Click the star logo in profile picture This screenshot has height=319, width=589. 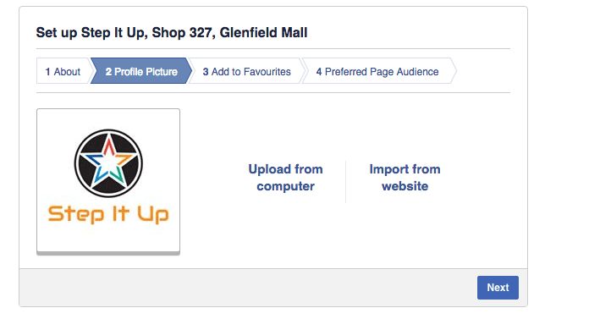click(x=108, y=163)
